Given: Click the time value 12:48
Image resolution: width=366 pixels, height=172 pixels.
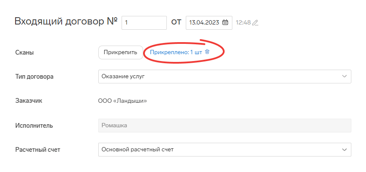Looking at the screenshot, I should pyautogui.click(x=243, y=23).
